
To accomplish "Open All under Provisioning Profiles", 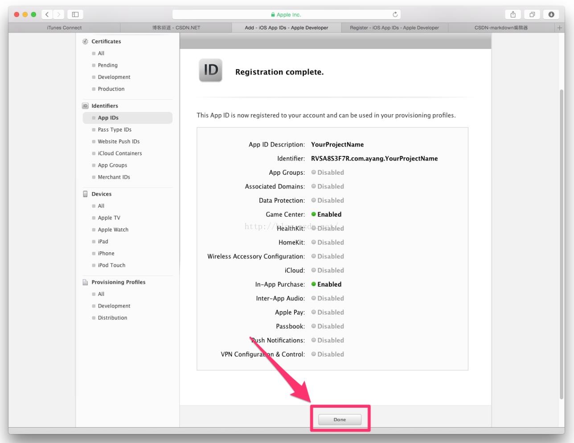I will point(101,294).
